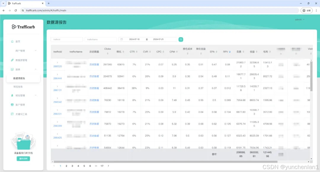Click the icon beside 域名管理
Image resolution: width=320 pixels, height=172 pixels.
click(12, 95)
